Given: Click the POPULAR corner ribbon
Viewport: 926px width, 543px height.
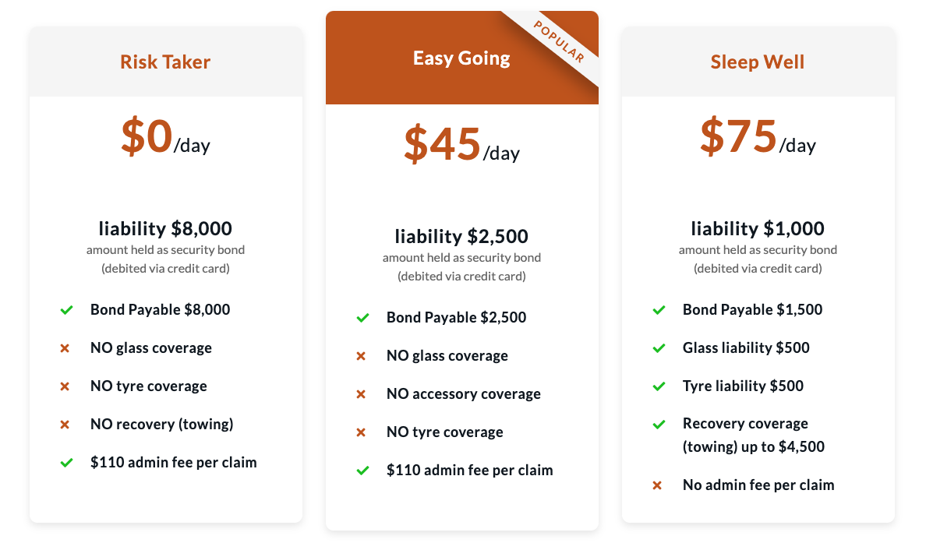Looking at the screenshot, I should pyautogui.click(x=559, y=42).
